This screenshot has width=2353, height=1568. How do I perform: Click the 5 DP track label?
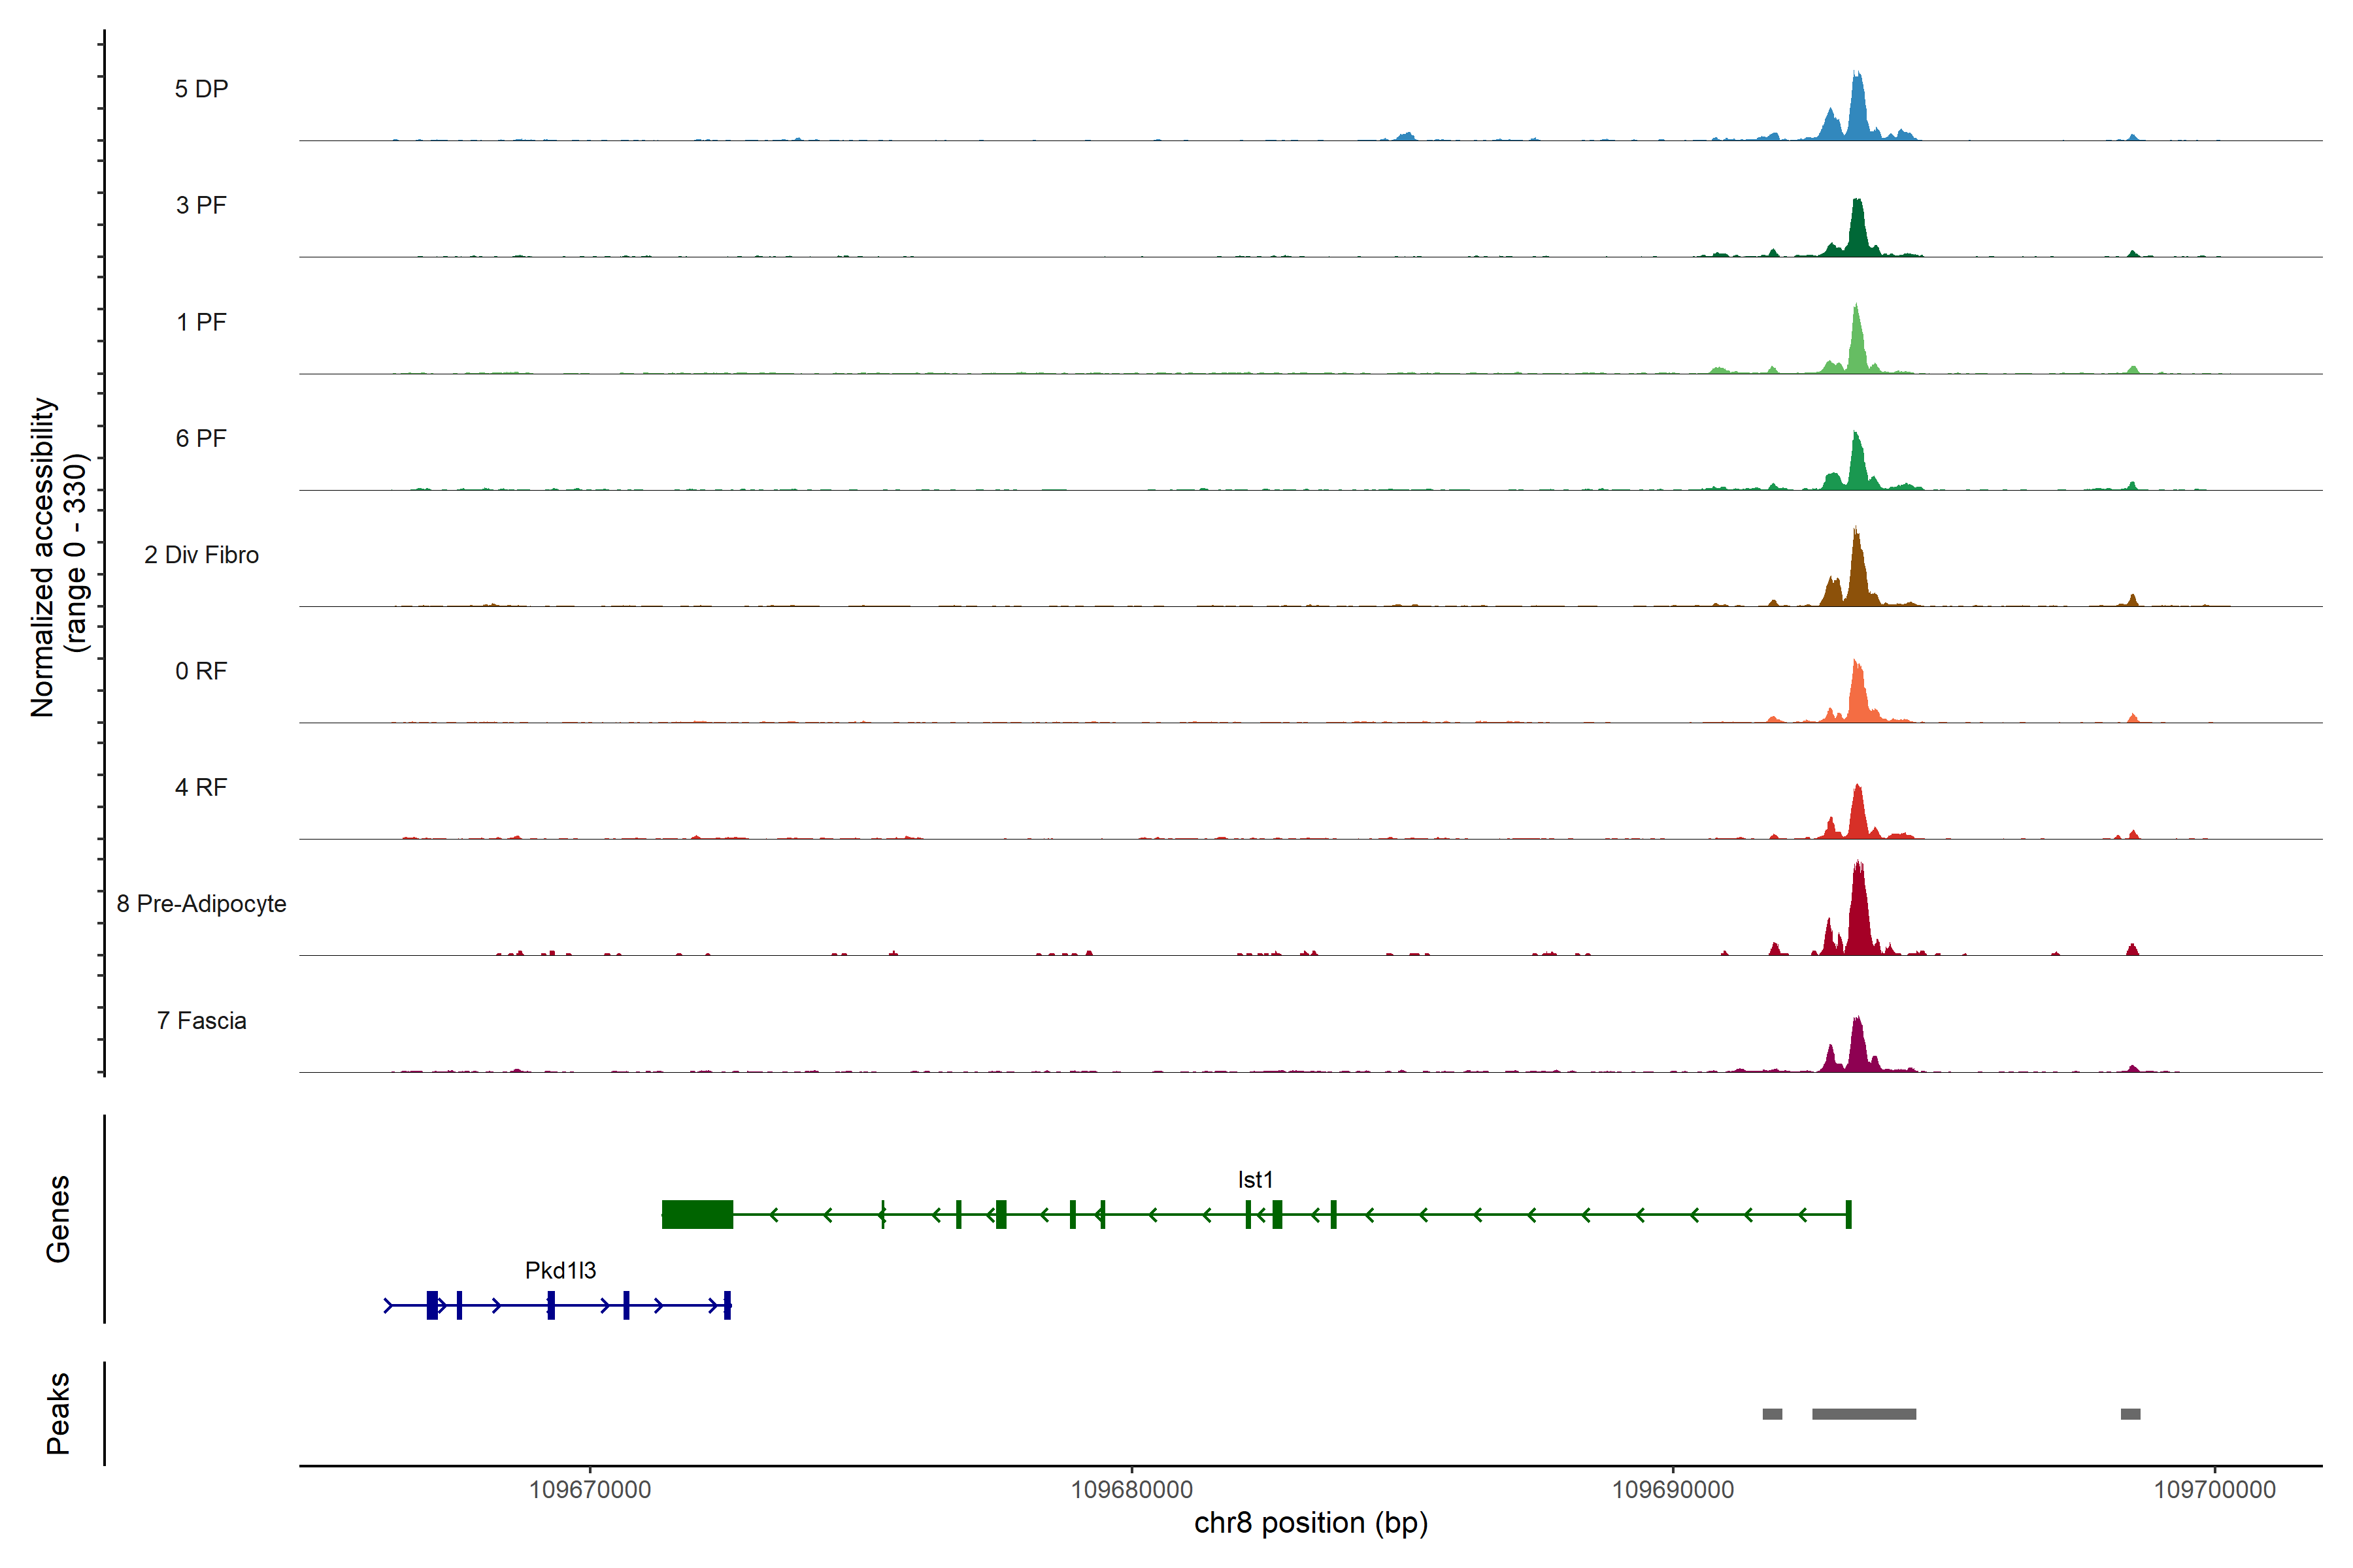point(201,89)
